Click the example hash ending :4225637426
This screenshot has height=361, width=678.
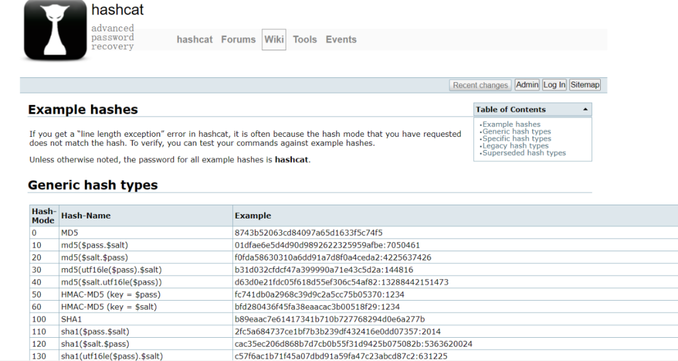[x=333, y=257]
